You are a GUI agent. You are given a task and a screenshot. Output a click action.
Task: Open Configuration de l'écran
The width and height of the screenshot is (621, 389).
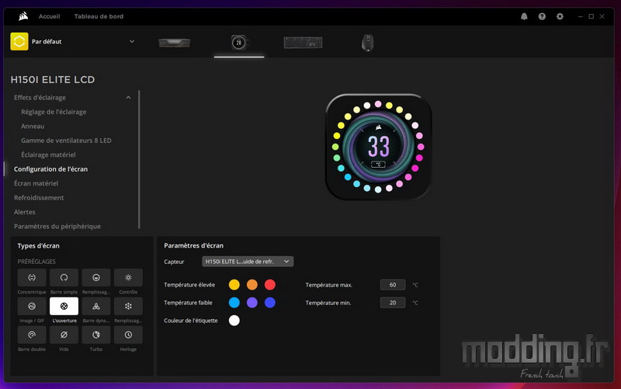point(50,168)
